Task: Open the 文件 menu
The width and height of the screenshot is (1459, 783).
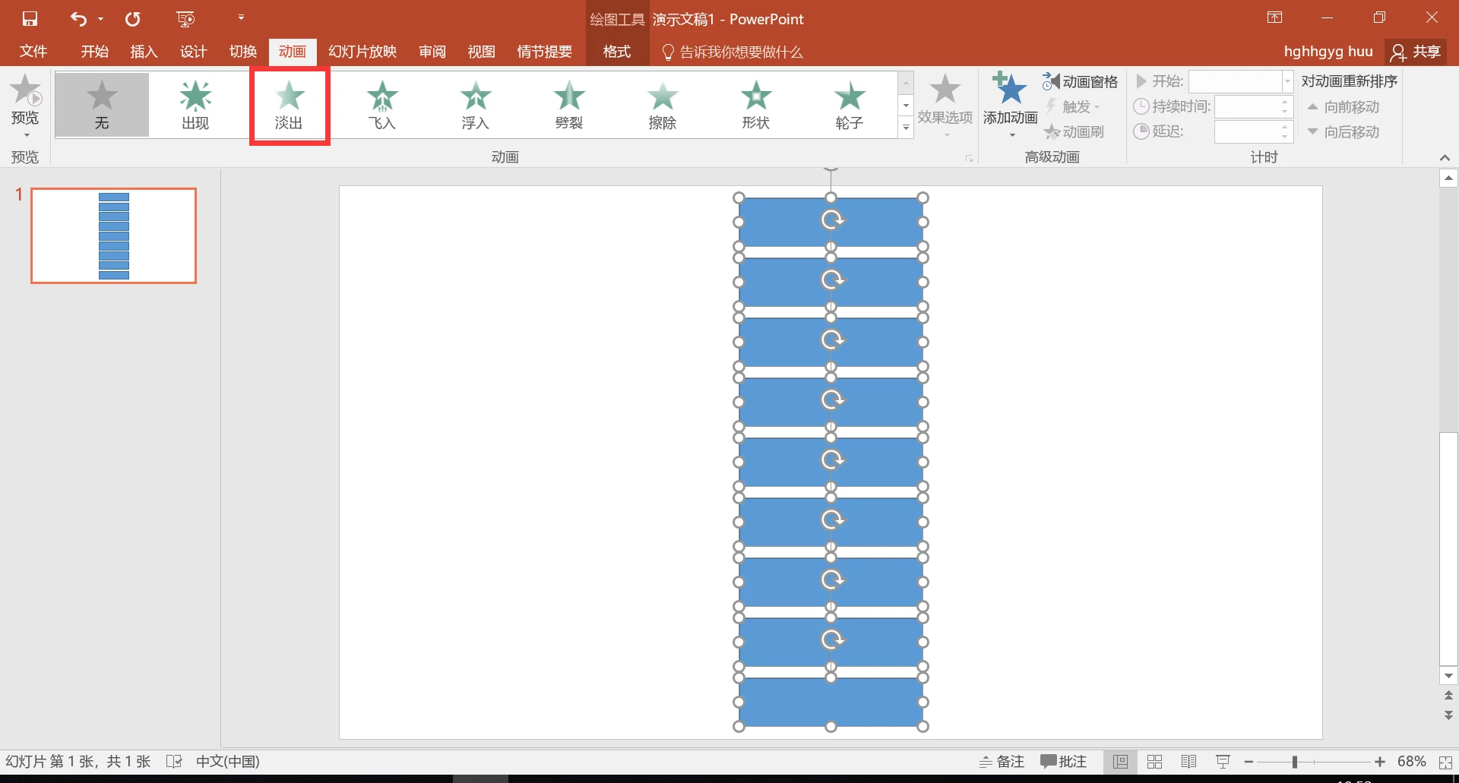Action: (x=33, y=52)
